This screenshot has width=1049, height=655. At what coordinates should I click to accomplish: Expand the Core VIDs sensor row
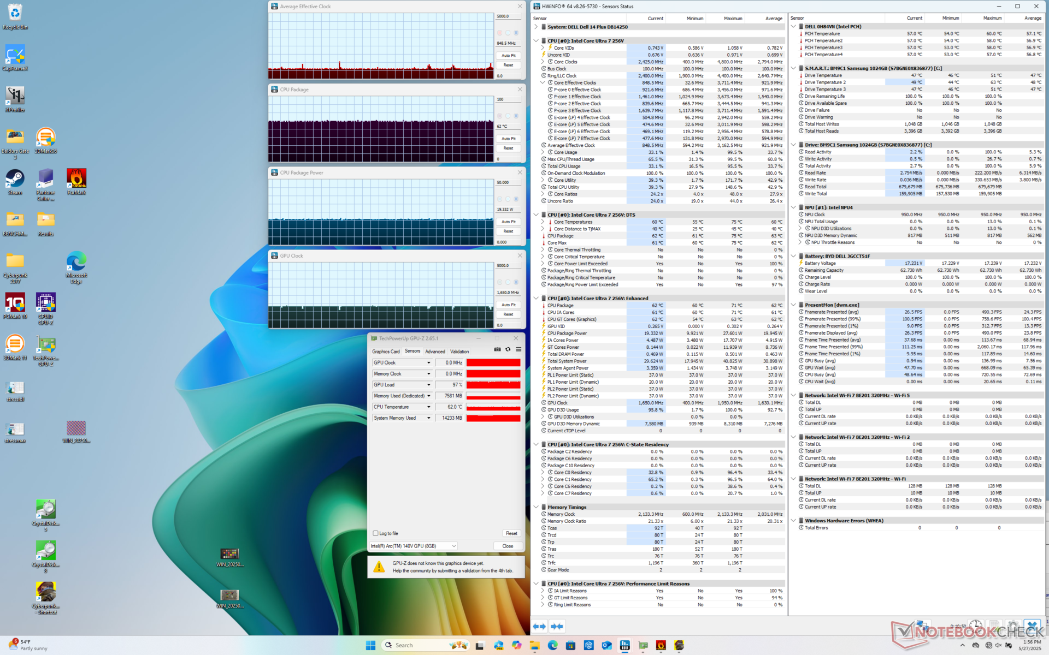[543, 48]
